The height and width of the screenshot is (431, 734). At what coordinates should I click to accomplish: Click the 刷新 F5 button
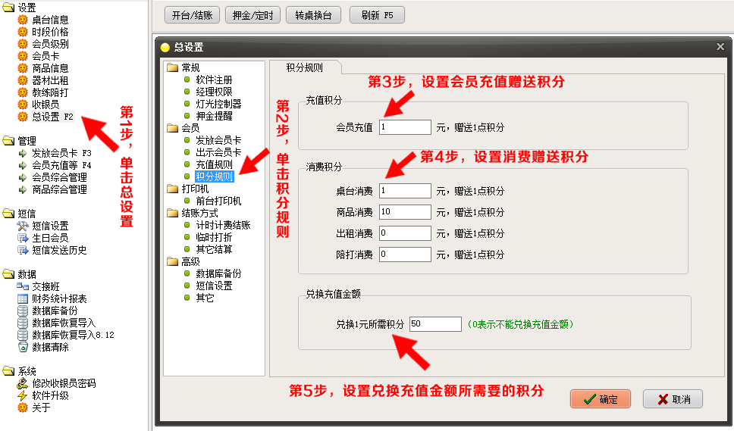click(x=377, y=15)
